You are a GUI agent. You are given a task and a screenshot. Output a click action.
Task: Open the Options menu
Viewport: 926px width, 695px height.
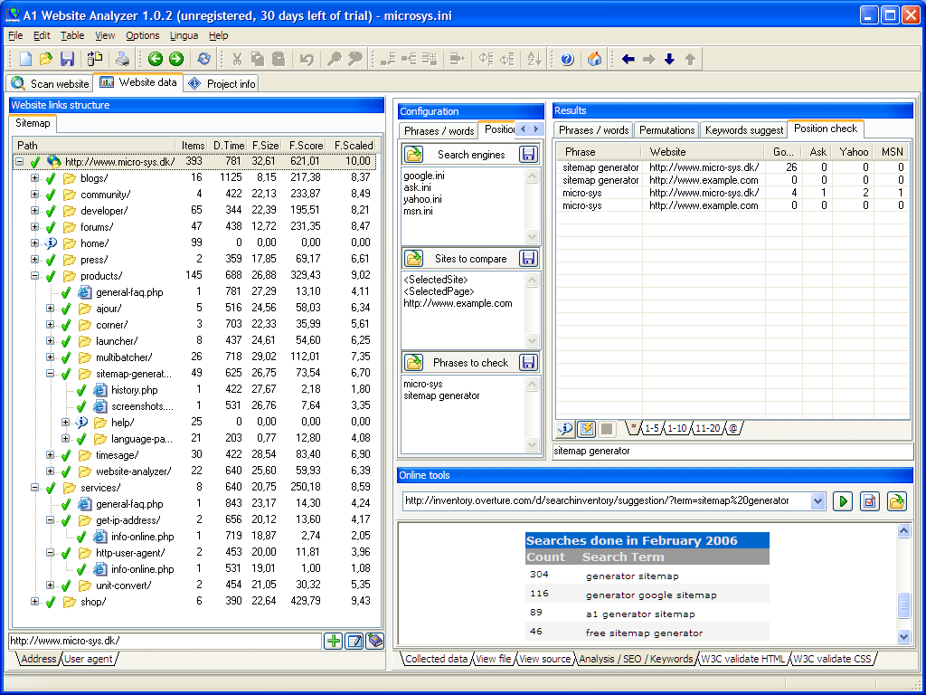coord(142,35)
